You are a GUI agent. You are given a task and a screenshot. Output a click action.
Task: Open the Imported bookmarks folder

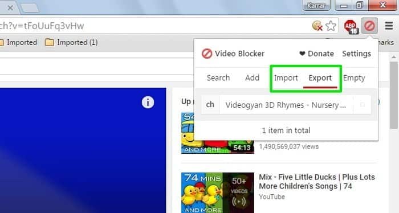19,42
